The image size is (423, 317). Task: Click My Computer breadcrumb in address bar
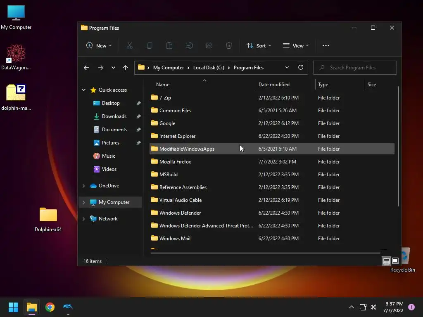pyautogui.click(x=169, y=68)
